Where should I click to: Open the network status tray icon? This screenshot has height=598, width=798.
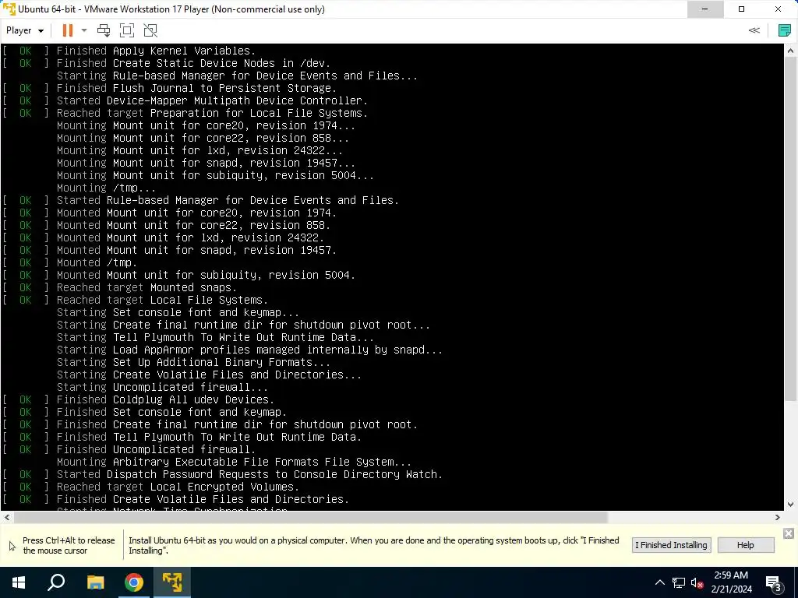pyautogui.click(x=679, y=582)
